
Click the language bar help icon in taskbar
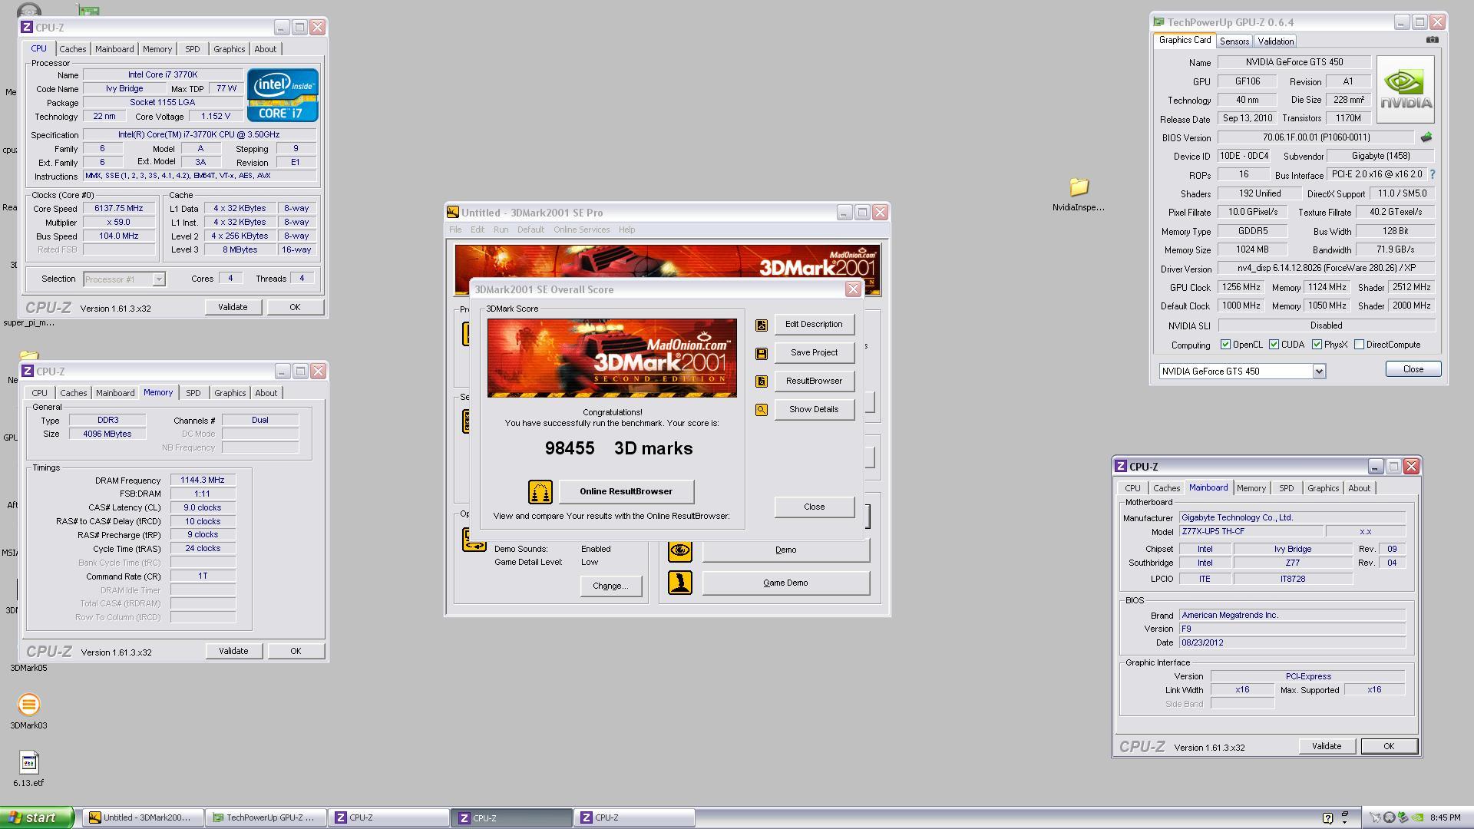[1328, 818]
